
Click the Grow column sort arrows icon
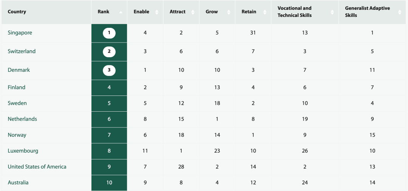[229, 12]
